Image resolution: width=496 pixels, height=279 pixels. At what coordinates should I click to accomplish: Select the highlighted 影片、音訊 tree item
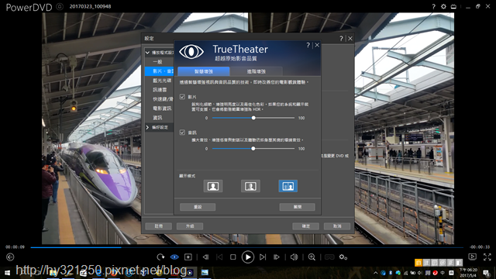click(x=160, y=71)
